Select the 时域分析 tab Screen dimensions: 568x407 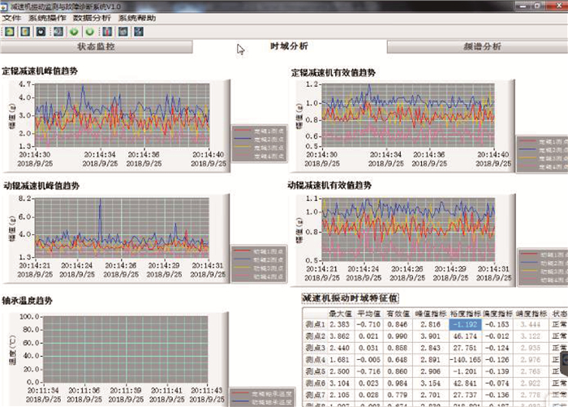tap(289, 47)
